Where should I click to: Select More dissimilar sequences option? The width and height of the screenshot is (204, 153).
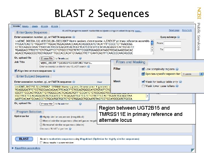click(x=41, y=121)
